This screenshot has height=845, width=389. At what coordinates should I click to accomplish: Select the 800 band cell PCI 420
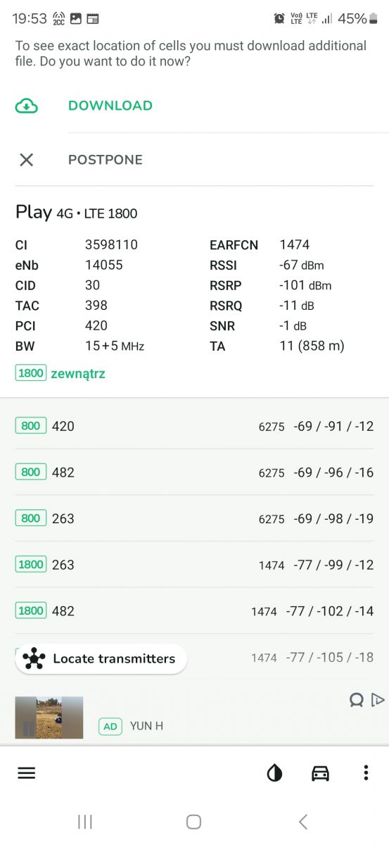pyautogui.click(x=194, y=426)
